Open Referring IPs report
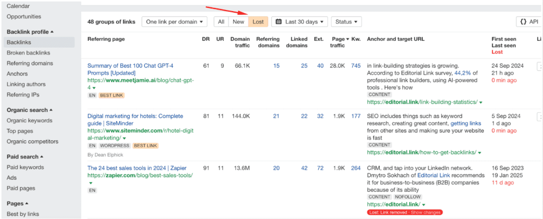This screenshot has width=543, height=219. [23, 95]
